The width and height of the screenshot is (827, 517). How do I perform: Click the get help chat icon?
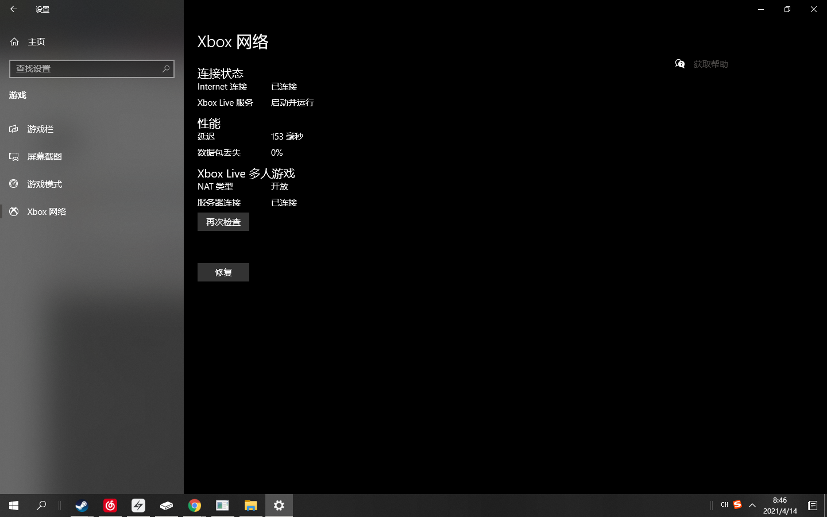(680, 64)
